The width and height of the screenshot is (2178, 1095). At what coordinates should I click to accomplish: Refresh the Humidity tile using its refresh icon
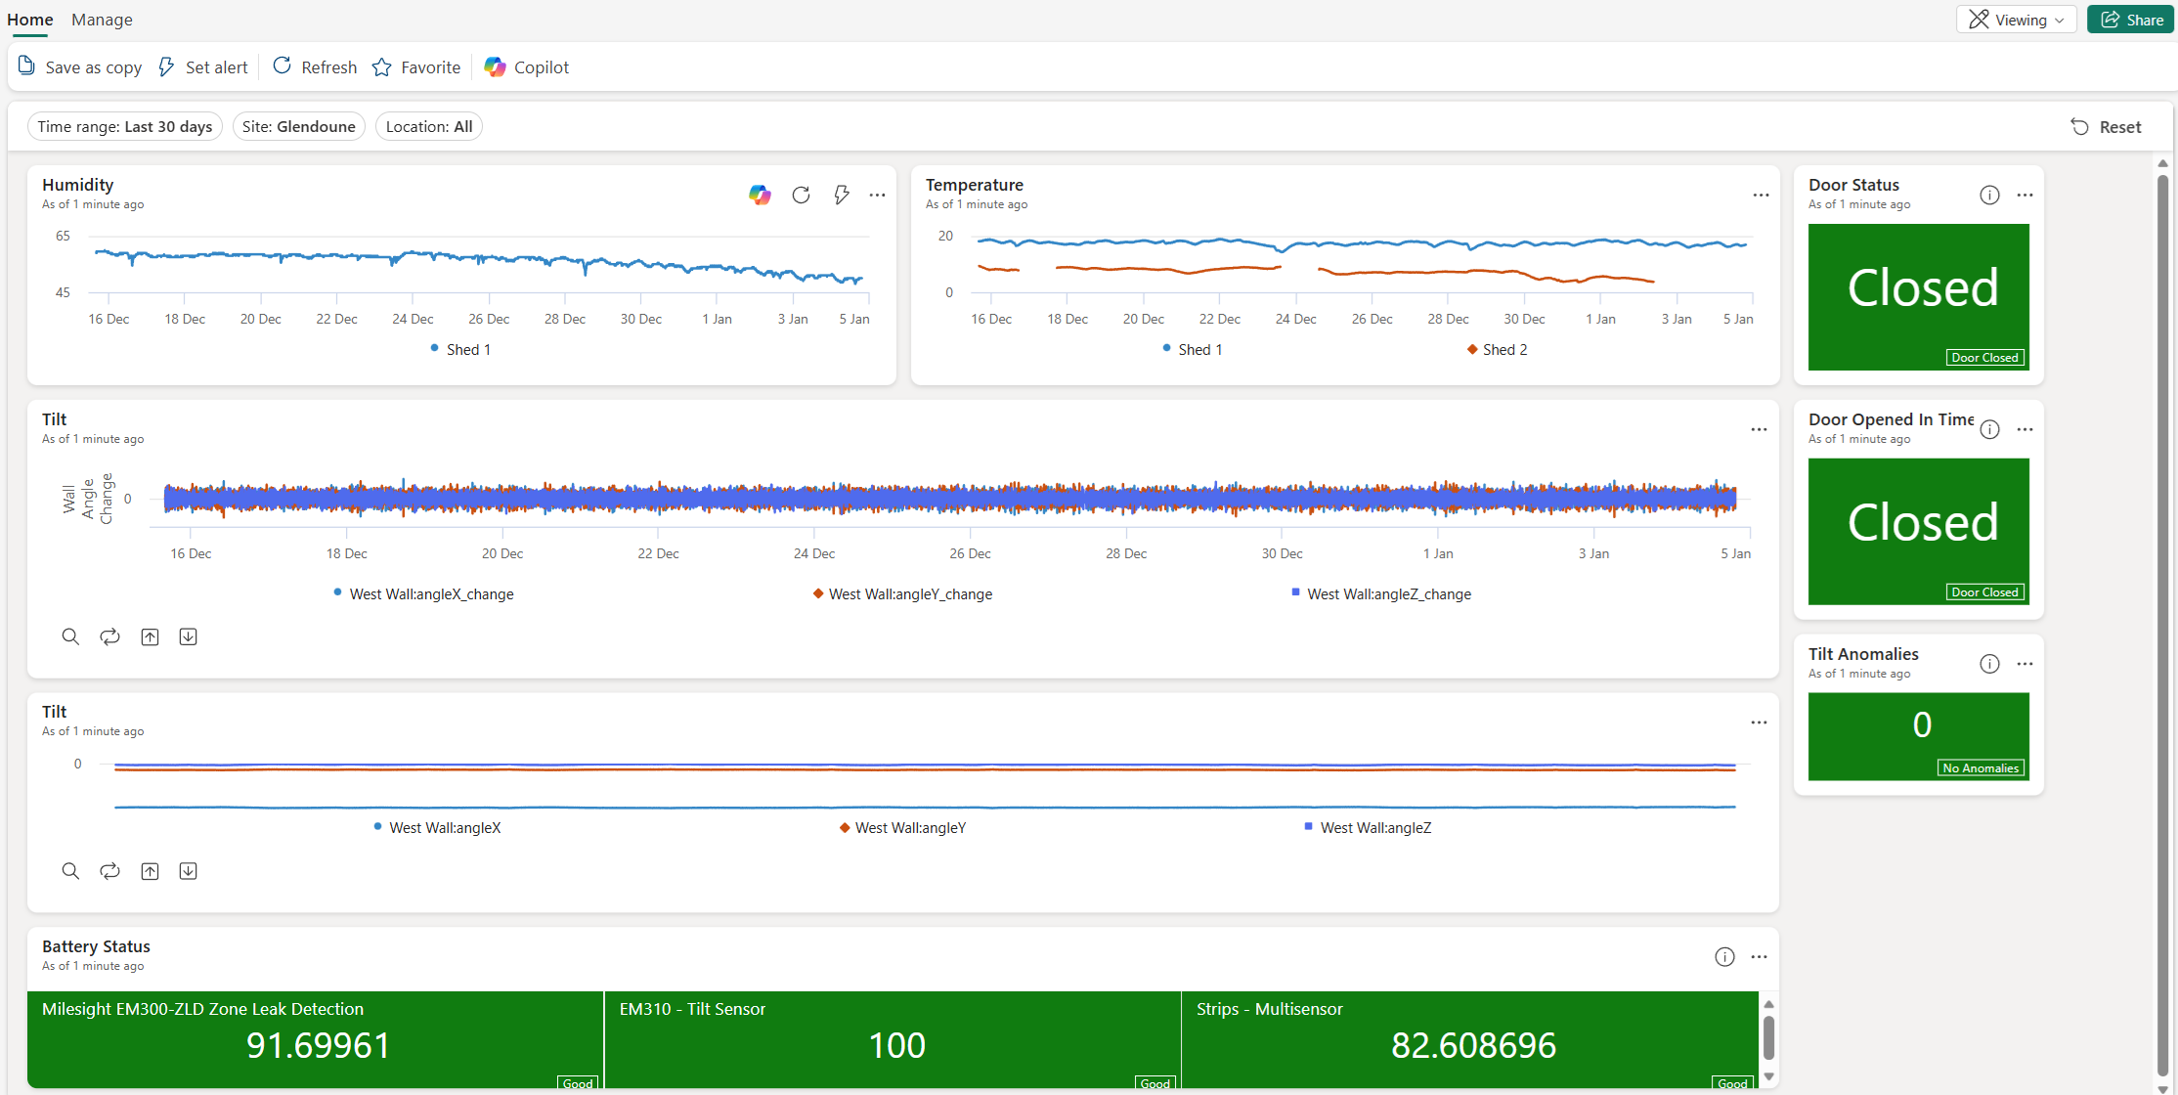tap(801, 195)
